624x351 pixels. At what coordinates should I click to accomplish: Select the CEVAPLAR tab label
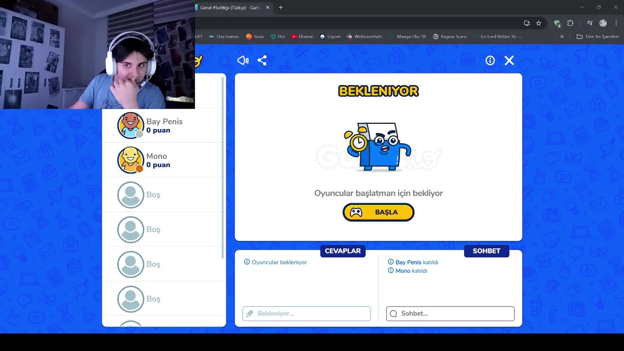pyautogui.click(x=343, y=251)
